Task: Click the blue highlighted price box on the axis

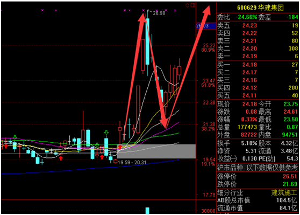Action: tap(206, 26)
